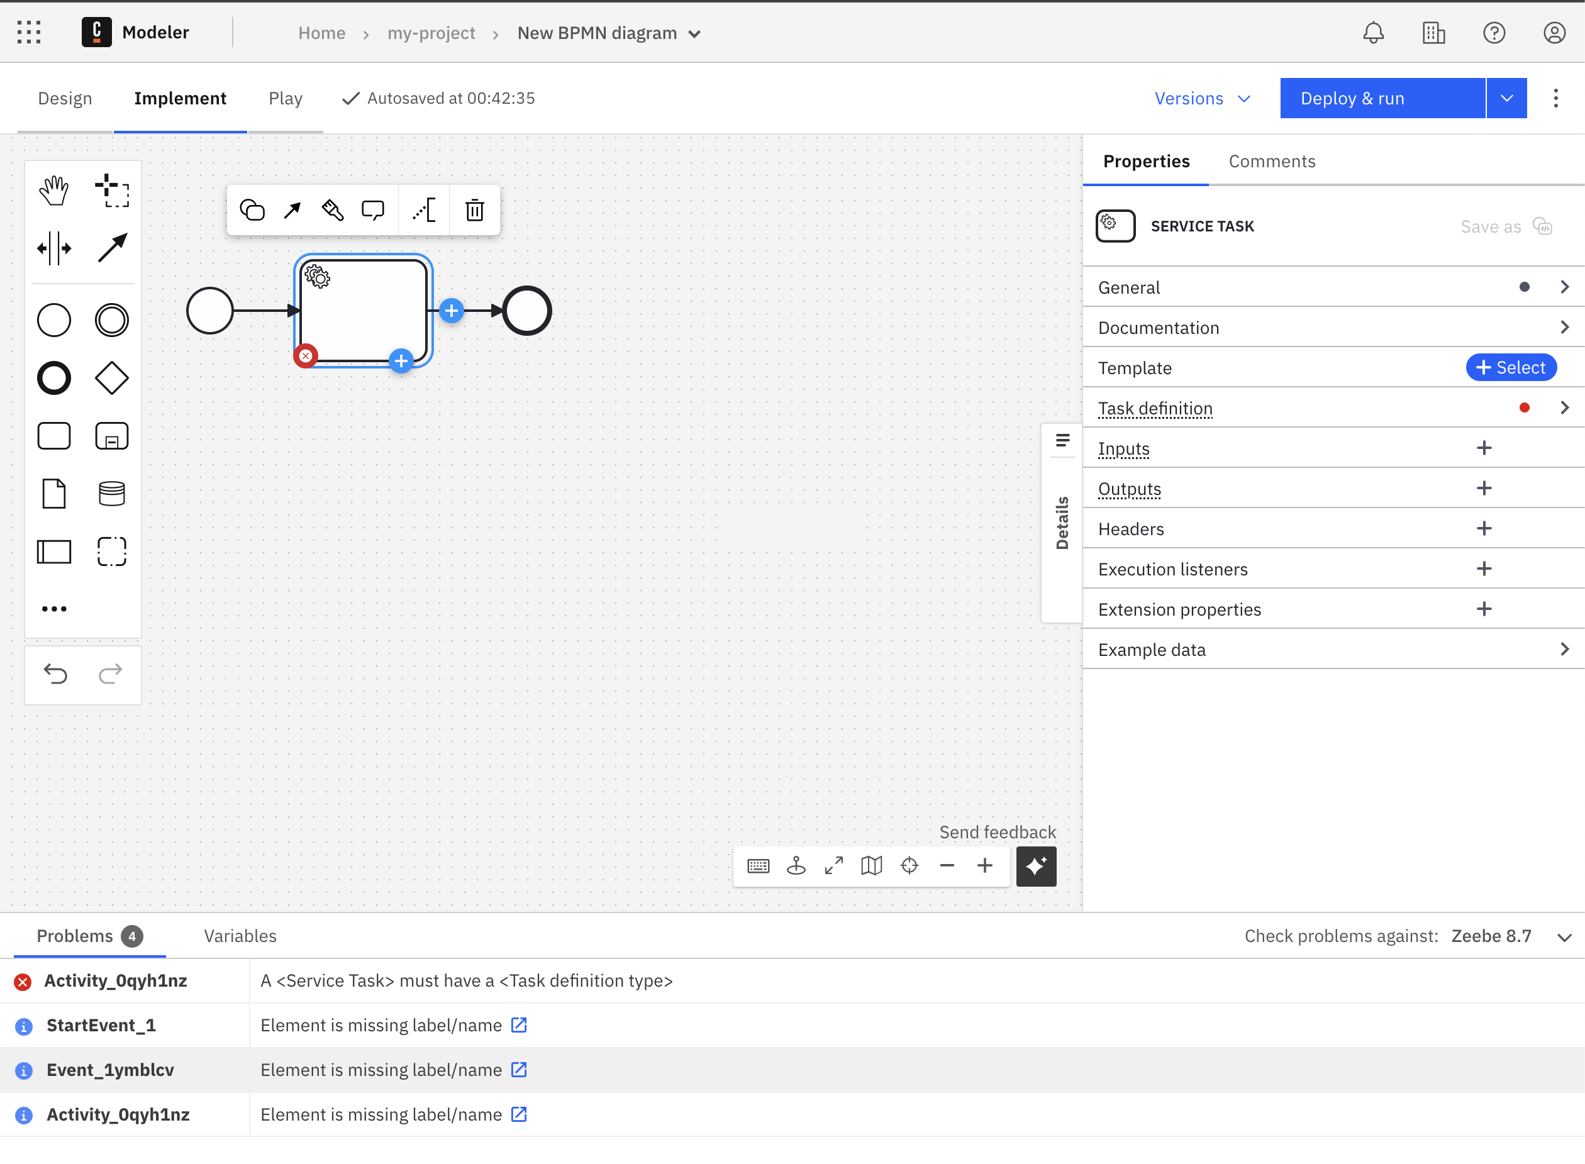This screenshot has height=1164, width=1585.
Task: Select the global connect arrow tool
Action: coord(112,249)
